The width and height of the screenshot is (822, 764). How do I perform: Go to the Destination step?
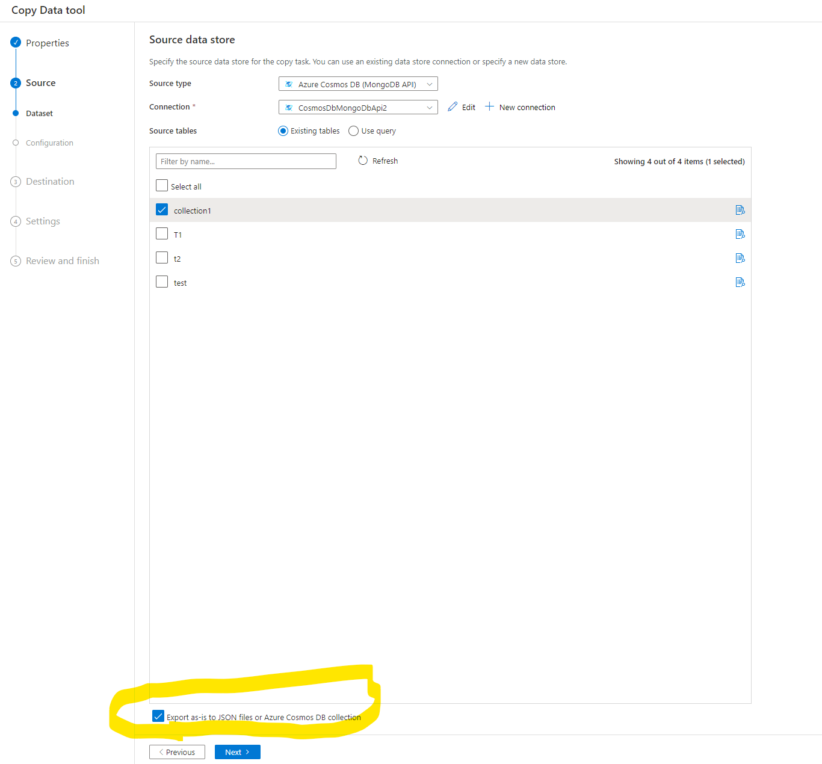tap(50, 182)
